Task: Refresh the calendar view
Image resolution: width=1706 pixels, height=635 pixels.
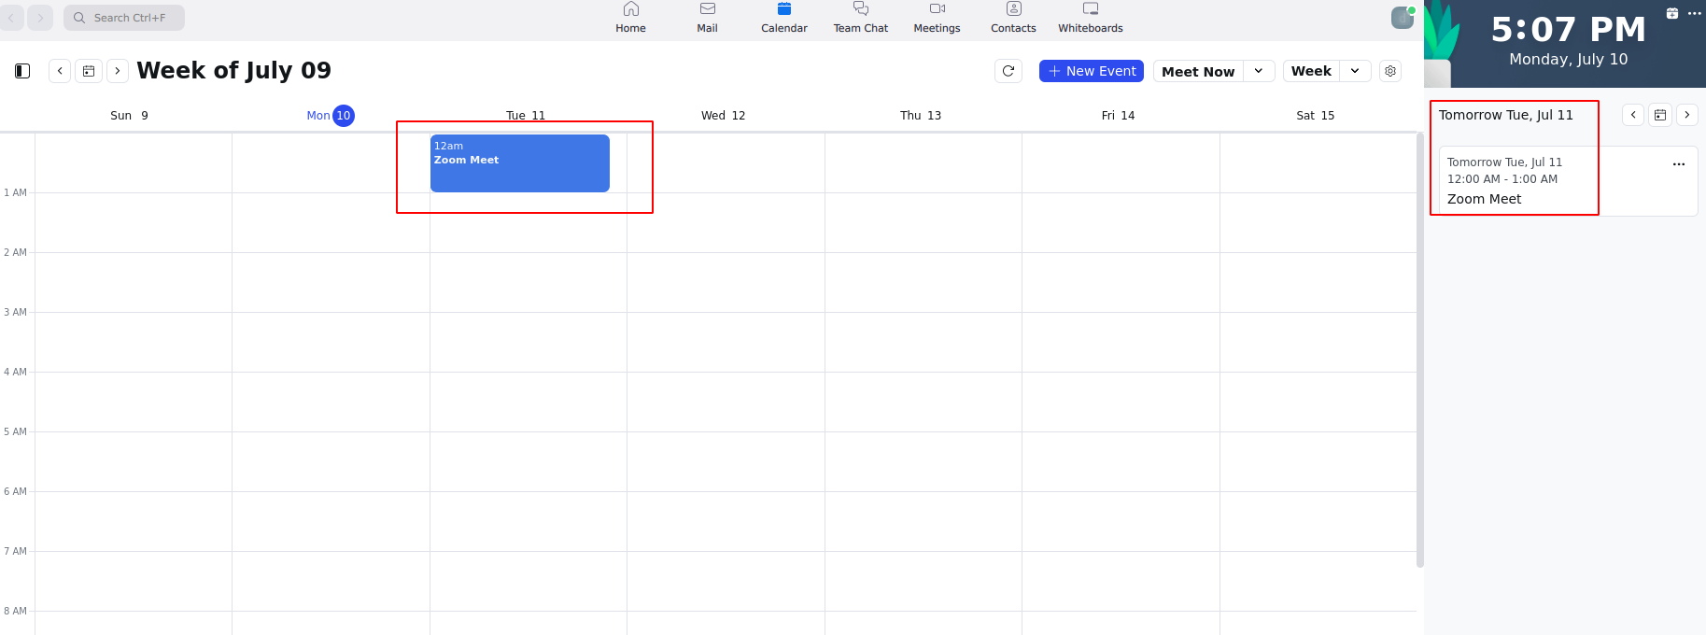Action: (x=1008, y=71)
